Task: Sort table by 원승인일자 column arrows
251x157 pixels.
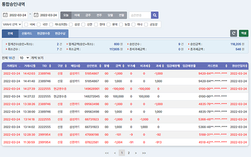Action: point(246,66)
